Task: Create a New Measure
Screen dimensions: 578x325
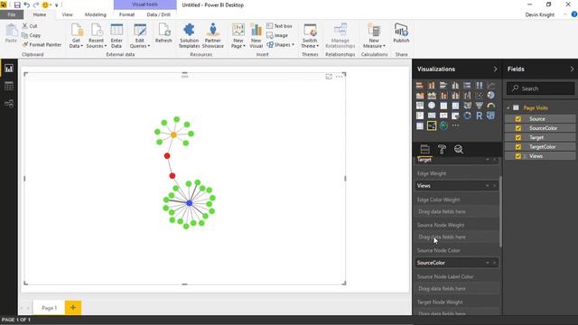Action: tap(374, 36)
